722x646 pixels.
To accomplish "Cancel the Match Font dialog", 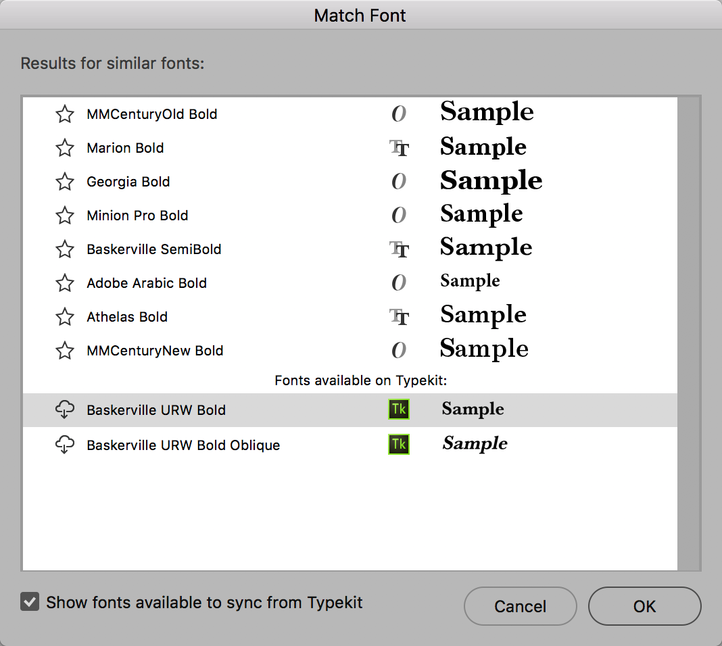I will click(x=521, y=606).
